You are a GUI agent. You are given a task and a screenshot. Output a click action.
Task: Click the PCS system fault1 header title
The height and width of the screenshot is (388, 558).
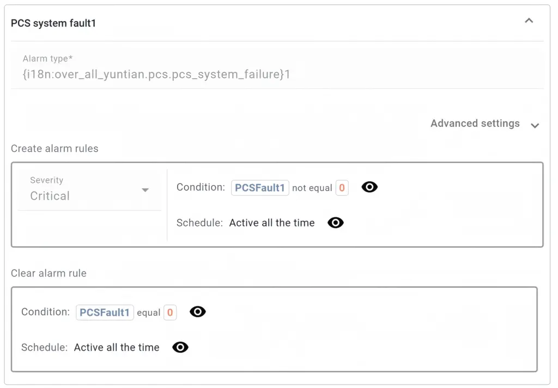[53, 23]
